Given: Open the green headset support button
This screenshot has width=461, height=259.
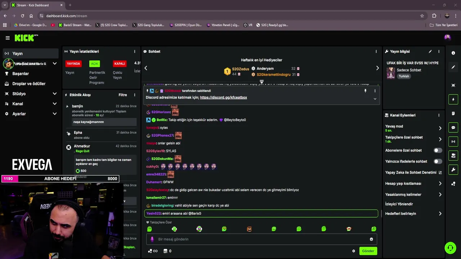Looking at the screenshot, I should point(450,248).
